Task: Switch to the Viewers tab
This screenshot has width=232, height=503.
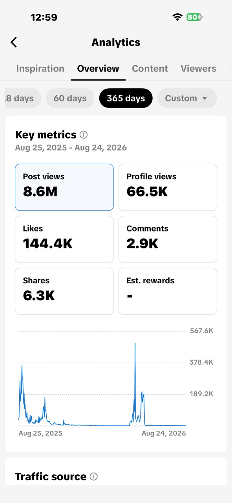Action: [x=198, y=68]
